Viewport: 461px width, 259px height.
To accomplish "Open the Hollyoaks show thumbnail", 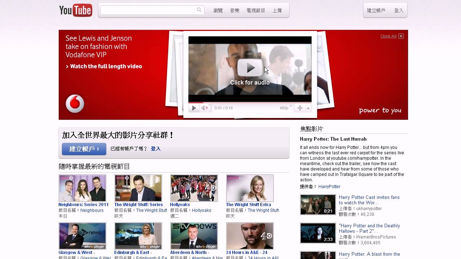I will pos(194,188).
